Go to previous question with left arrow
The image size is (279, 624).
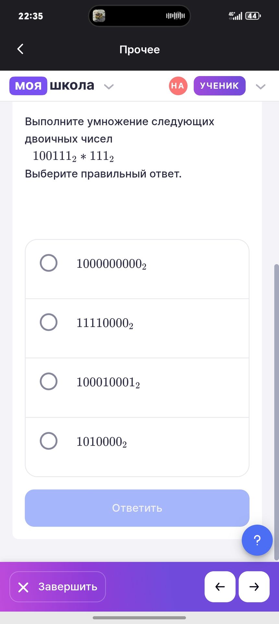coord(220,587)
